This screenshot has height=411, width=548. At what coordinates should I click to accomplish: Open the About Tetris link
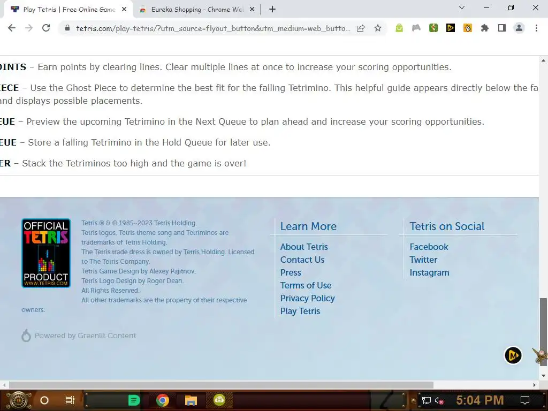[x=304, y=247]
